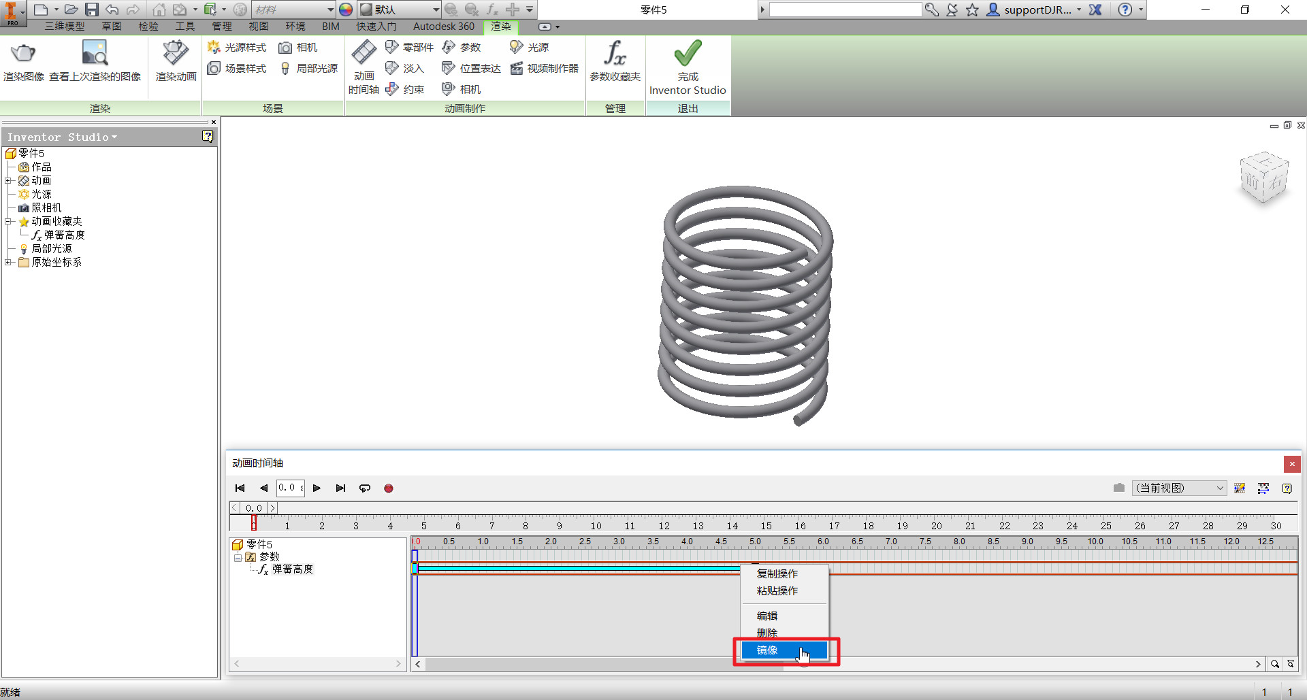Select the 约束 constraints animation tool
The height and width of the screenshot is (700, 1307).
pos(404,89)
